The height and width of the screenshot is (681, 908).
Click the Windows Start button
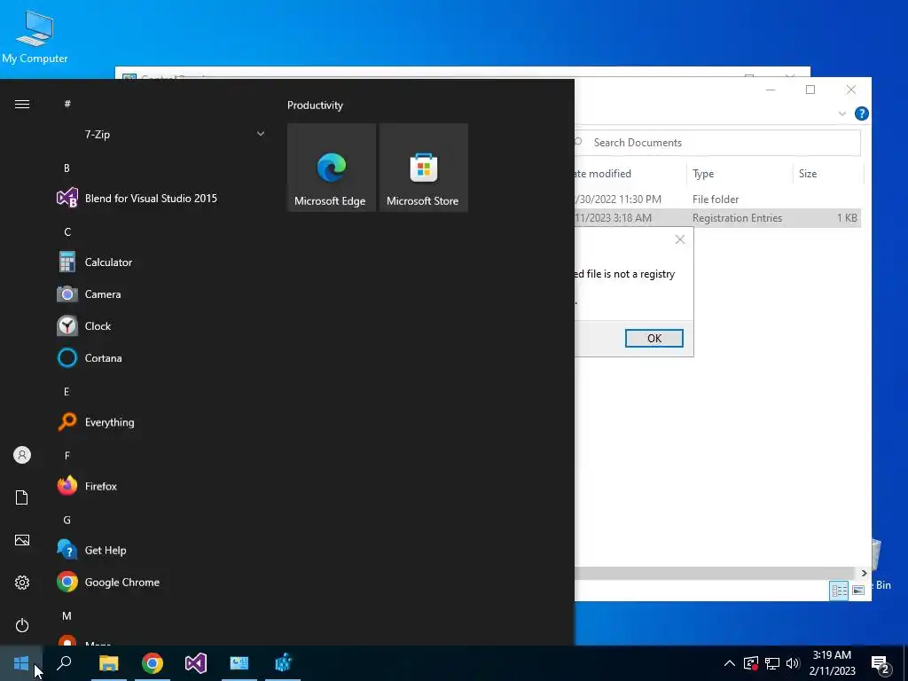(x=21, y=663)
